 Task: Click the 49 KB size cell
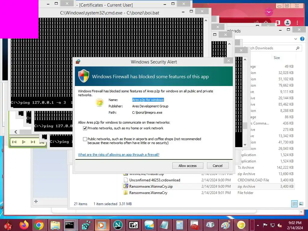tap(289, 66)
